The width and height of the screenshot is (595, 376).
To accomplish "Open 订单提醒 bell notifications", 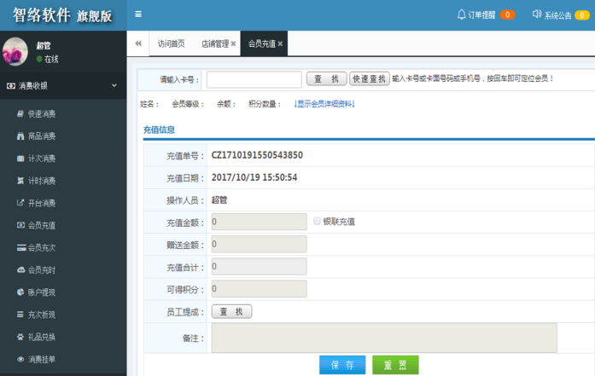I will pyautogui.click(x=462, y=14).
